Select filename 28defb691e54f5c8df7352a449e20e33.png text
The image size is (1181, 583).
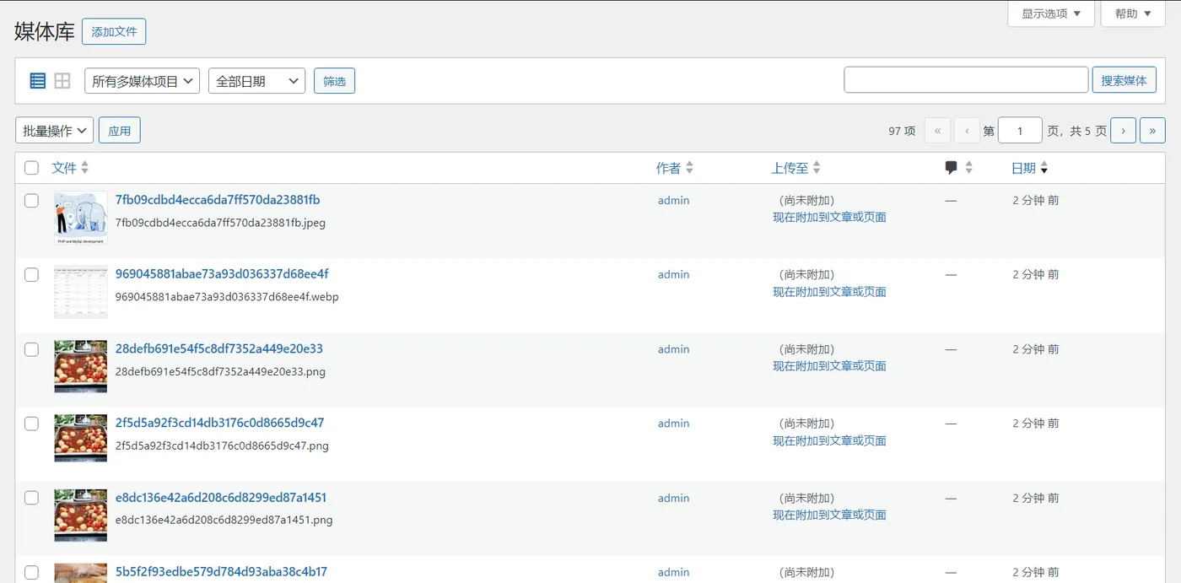point(220,371)
